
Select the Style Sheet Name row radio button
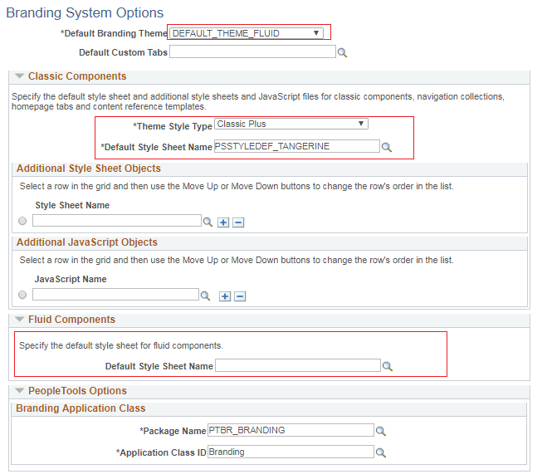22,222
